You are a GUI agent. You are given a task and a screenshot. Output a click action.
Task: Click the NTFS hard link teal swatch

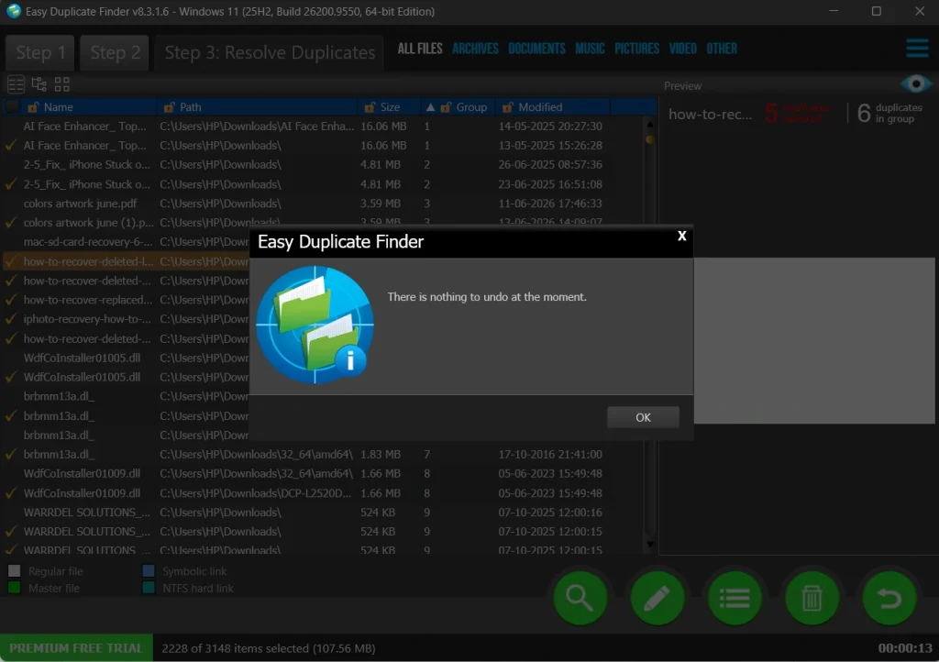coord(149,588)
